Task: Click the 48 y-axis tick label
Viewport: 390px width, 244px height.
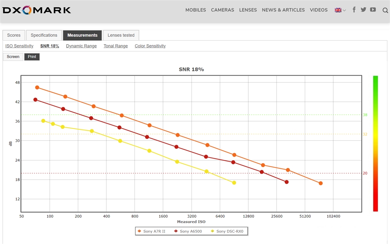Action: click(18, 82)
